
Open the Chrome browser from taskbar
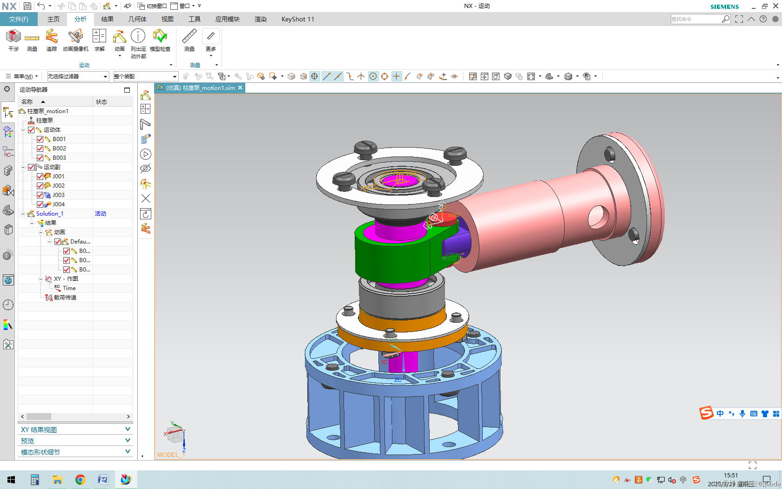[x=80, y=480]
